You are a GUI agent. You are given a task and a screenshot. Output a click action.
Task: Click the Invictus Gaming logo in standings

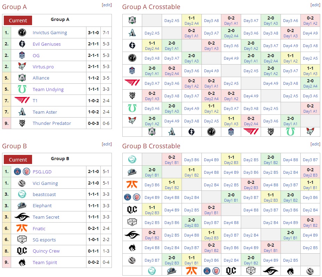click(x=22, y=33)
